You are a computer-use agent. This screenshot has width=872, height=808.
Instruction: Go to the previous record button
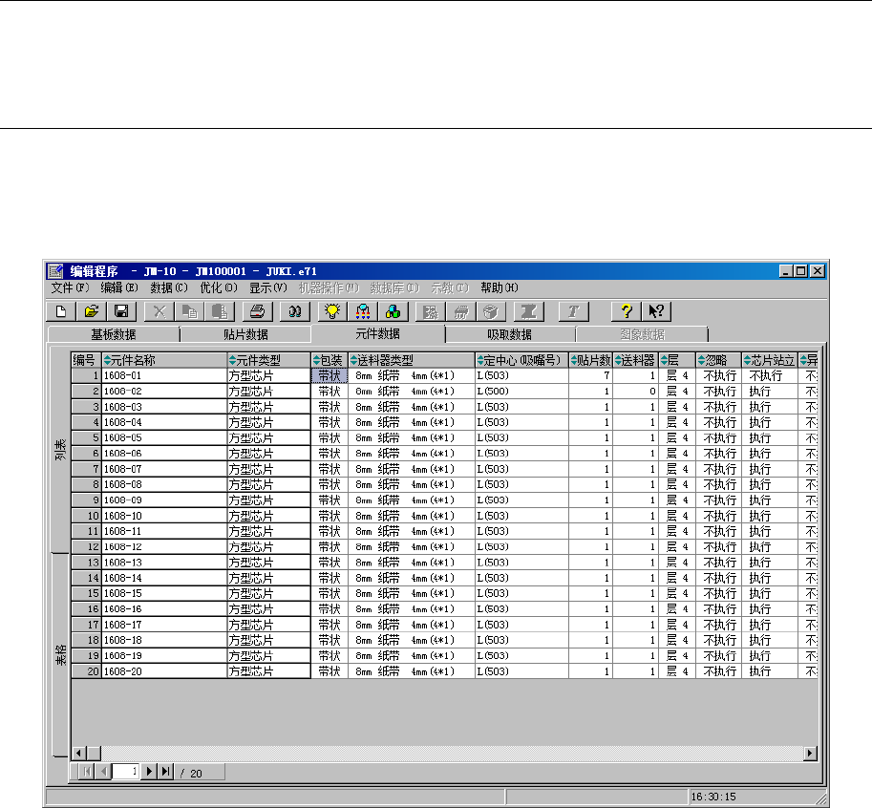point(103,772)
